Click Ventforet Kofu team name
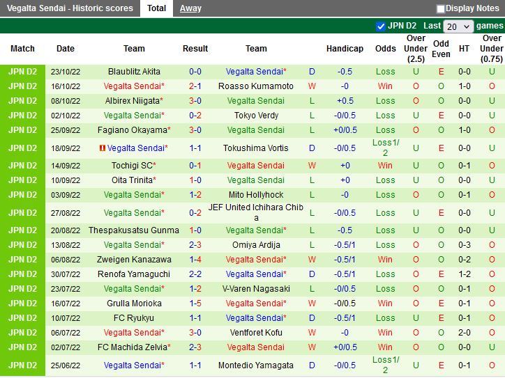505x378 pixels. point(256,332)
